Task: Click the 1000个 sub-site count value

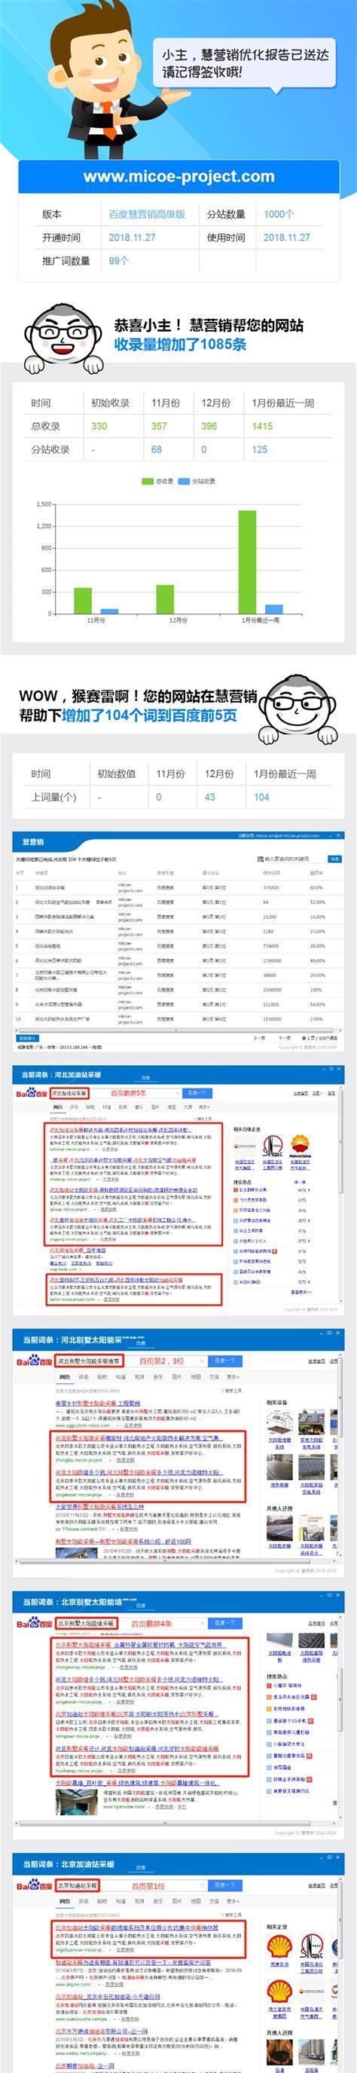Action: click(278, 215)
